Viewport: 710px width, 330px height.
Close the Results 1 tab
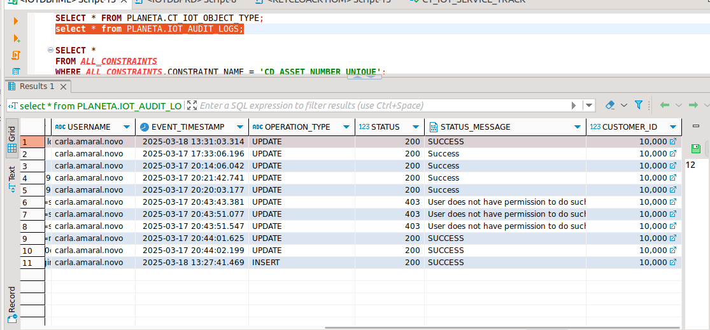64,86
